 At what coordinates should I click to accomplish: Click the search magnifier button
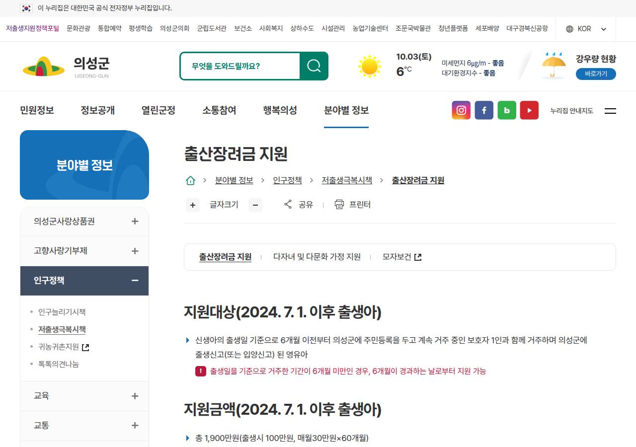click(314, 66)
